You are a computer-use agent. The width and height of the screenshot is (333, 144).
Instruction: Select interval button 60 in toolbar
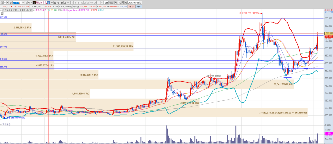(91, 3)
